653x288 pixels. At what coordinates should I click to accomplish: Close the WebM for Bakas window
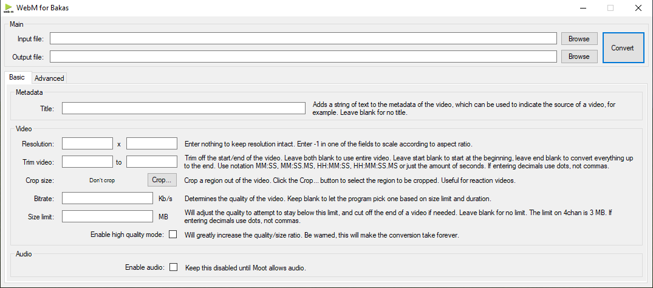638,8
